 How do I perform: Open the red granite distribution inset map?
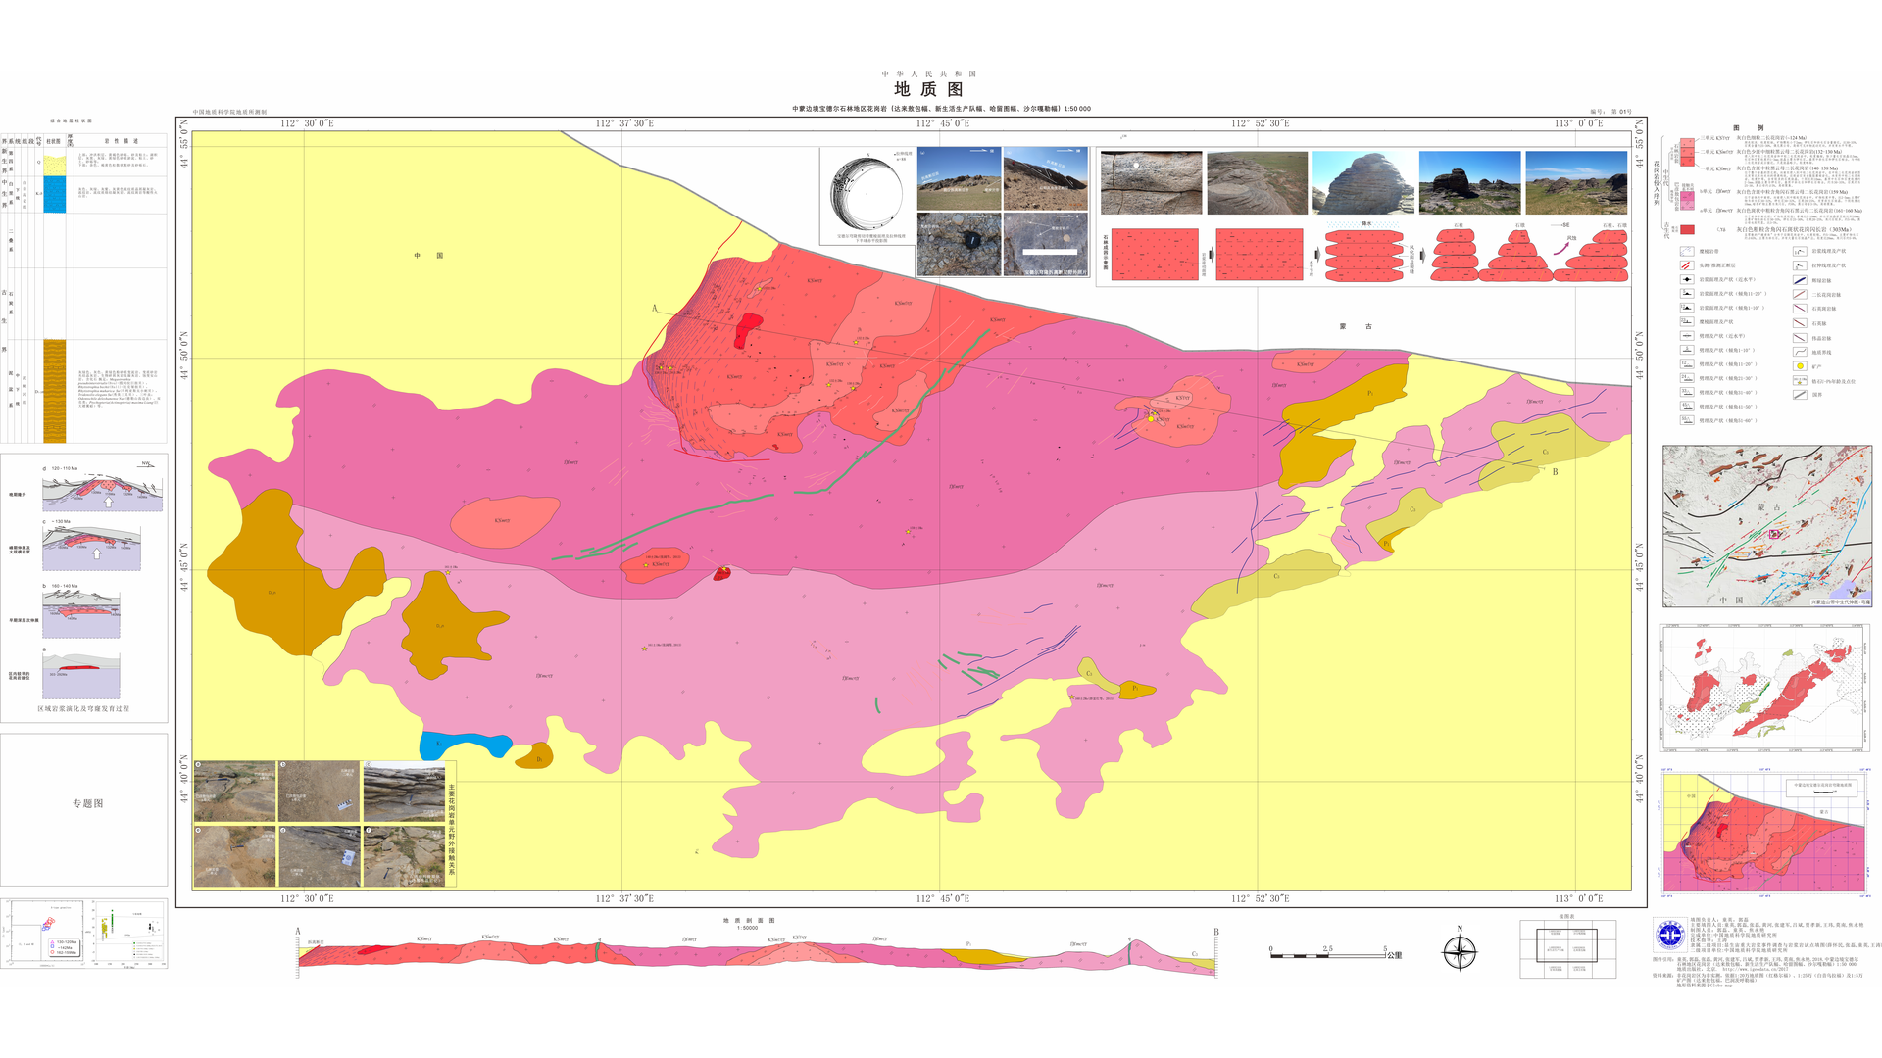[x=1765, y=689]
